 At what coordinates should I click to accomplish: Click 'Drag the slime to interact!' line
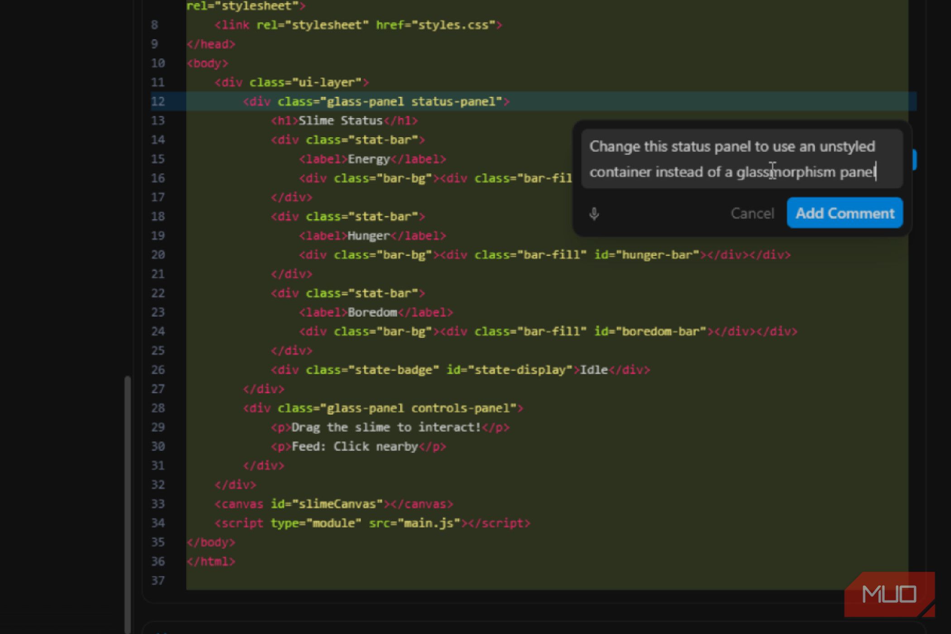pyautogui.click(x=390, y=427)
